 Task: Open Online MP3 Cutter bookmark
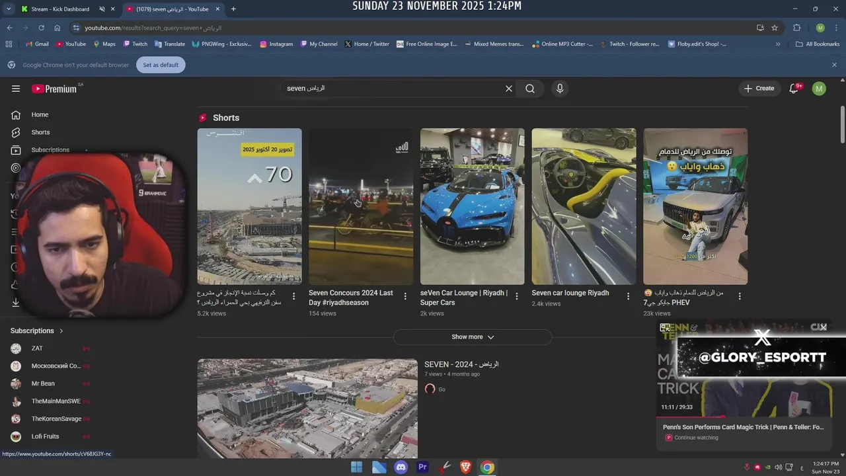tap(562, 44)
